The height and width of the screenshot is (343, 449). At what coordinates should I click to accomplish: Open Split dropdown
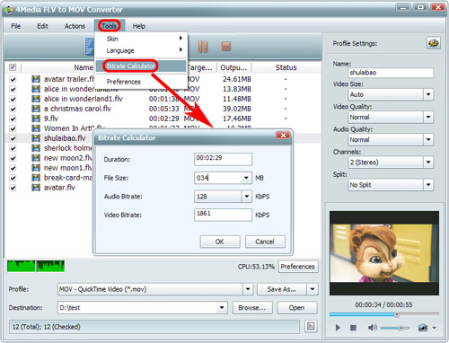click(428, 185)
